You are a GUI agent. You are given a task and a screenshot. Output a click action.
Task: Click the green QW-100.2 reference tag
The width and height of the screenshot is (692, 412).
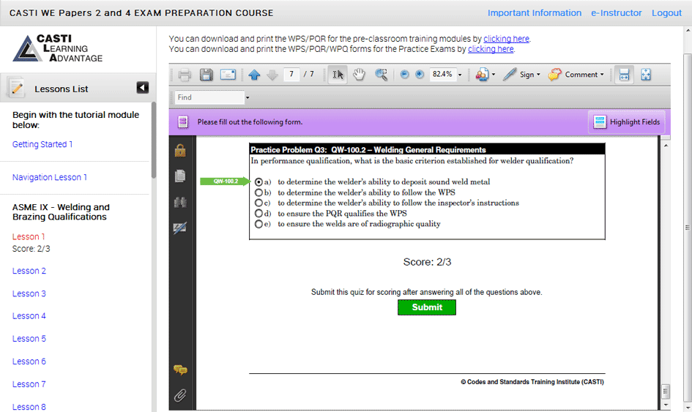pyautogui.click(x=225, y=181)
